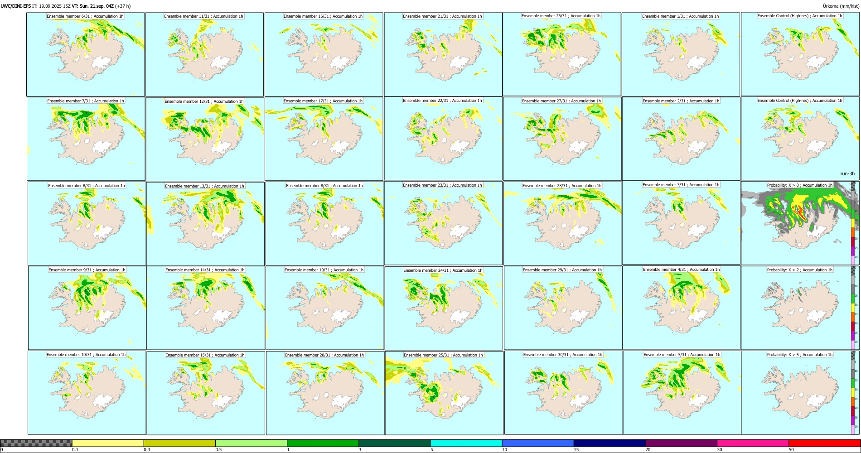
Task: Pick the navy 15–20 legend swatch
Action: (609, 443)
